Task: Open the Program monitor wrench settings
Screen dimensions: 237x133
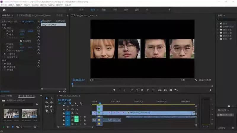Action: [x=196, y=80]
